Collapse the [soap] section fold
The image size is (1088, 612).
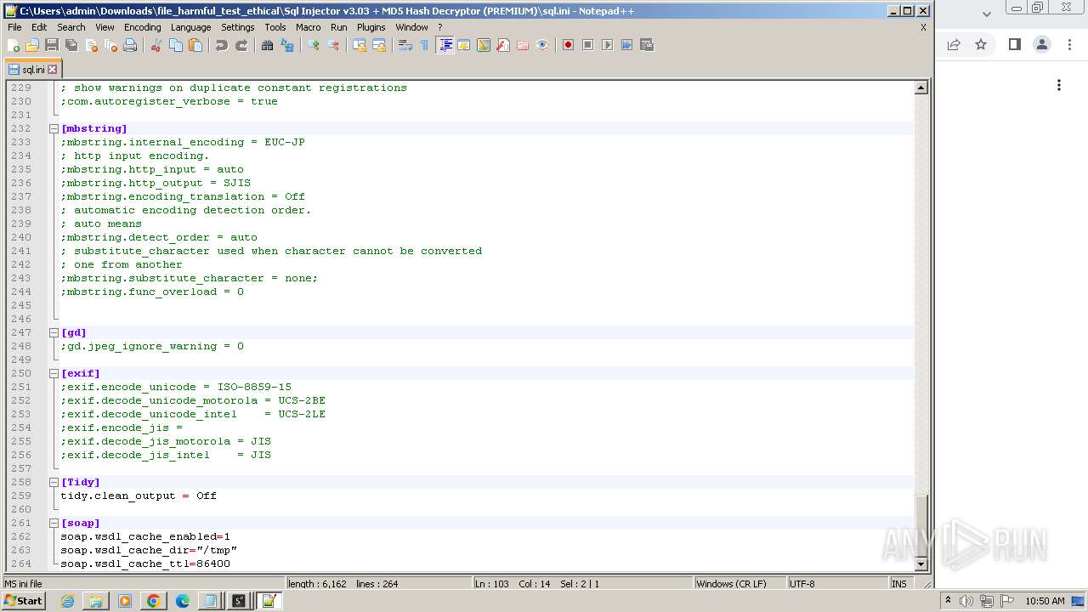pyautogui.click(x=54, y=523)
